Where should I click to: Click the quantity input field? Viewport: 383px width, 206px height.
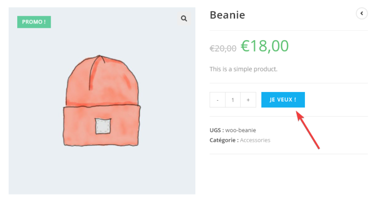point(233,100)
